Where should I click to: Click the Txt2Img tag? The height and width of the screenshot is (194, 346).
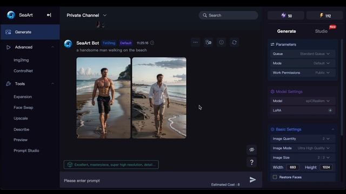pyautogui.click(x=109, y=43)
